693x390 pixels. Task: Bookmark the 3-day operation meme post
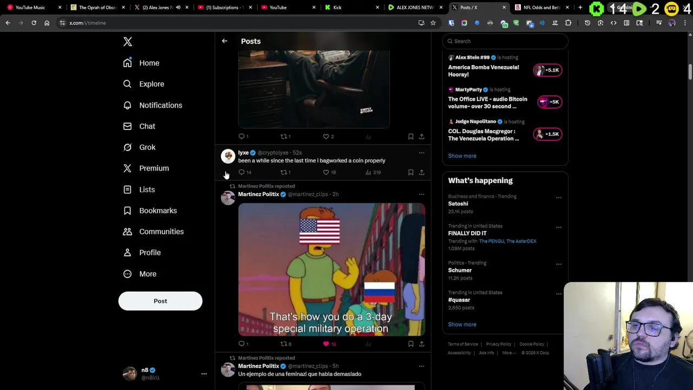click(x=410, y=344)
